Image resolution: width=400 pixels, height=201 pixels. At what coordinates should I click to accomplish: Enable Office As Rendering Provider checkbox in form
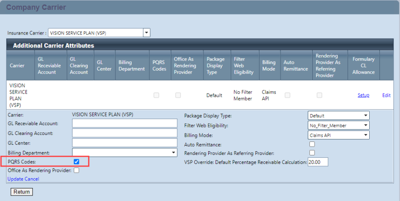tap(77, 170)
